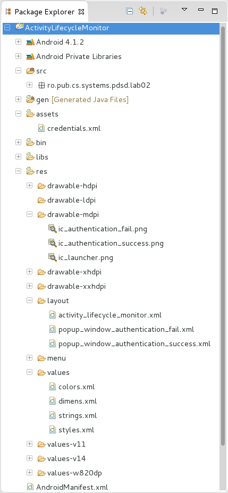Expand the bin folder
Screen dimensions: 228x493
[18, 143]
